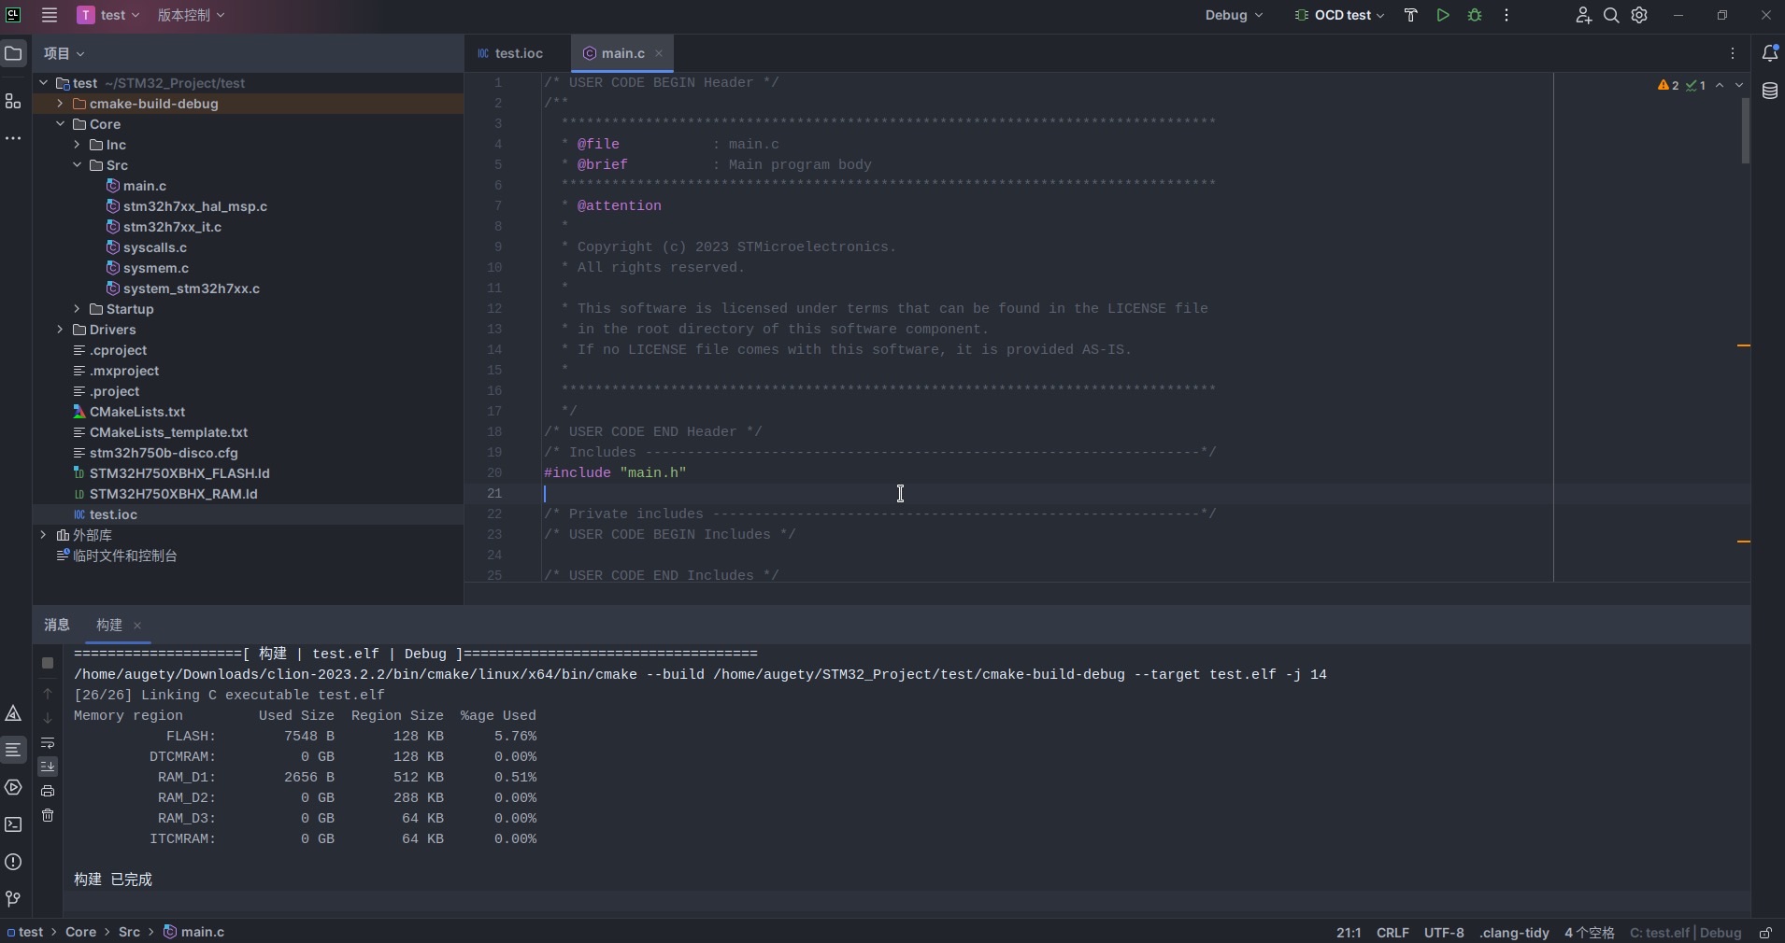The height and width of the screenshot is (943, 1785).
Task: Click the Core breadcrumb in navigation bar
Action: coord(80,932)
